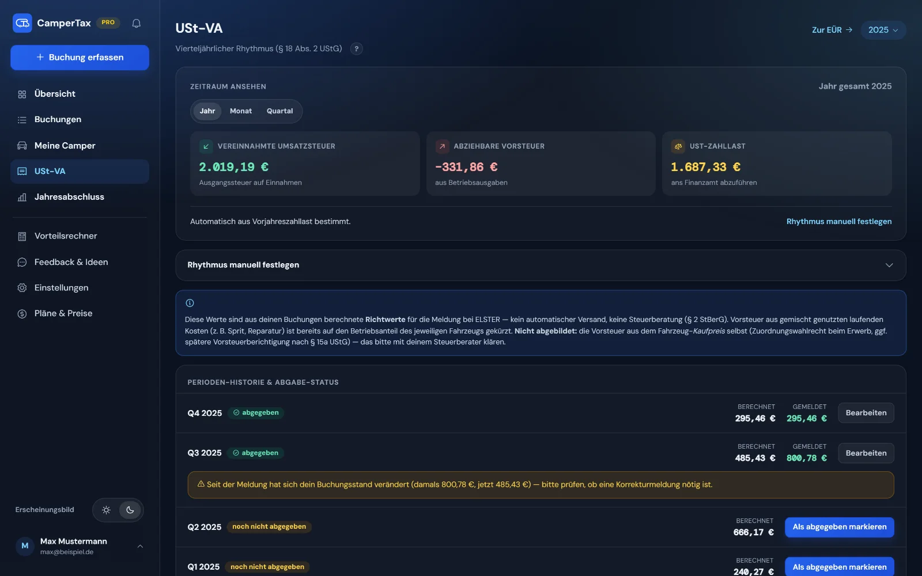Image resolution: width=922 pixels, height=576 pixels.
Task: Click the CamperTax logo icon
Action: [22, 23]
